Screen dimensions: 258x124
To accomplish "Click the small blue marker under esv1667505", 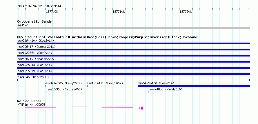I will pyautogui.click(x=46, y=86).
